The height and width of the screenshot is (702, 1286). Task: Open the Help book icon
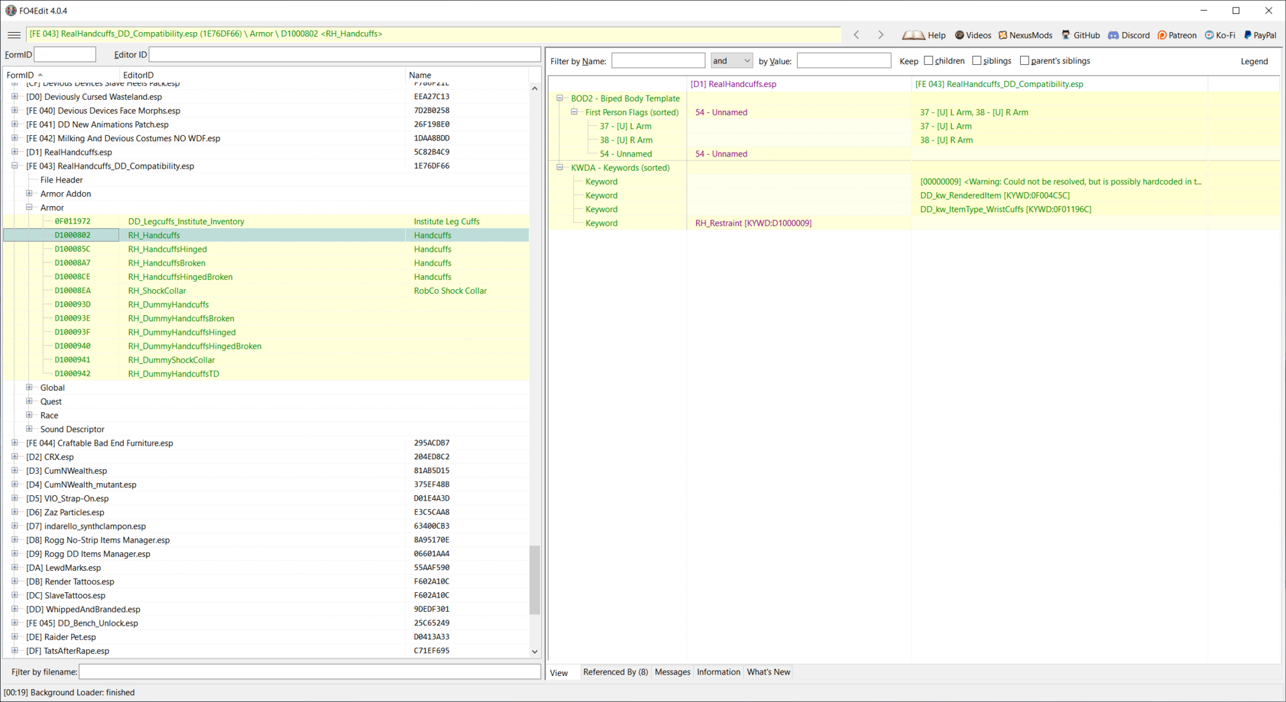914,35
